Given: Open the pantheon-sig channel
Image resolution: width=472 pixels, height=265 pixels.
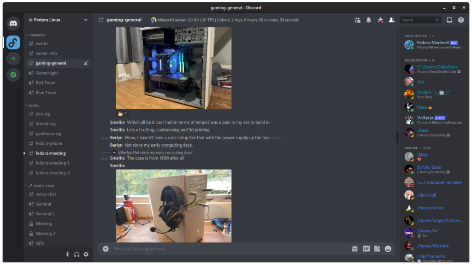Looking at the screenshot, I should (57, 134).
